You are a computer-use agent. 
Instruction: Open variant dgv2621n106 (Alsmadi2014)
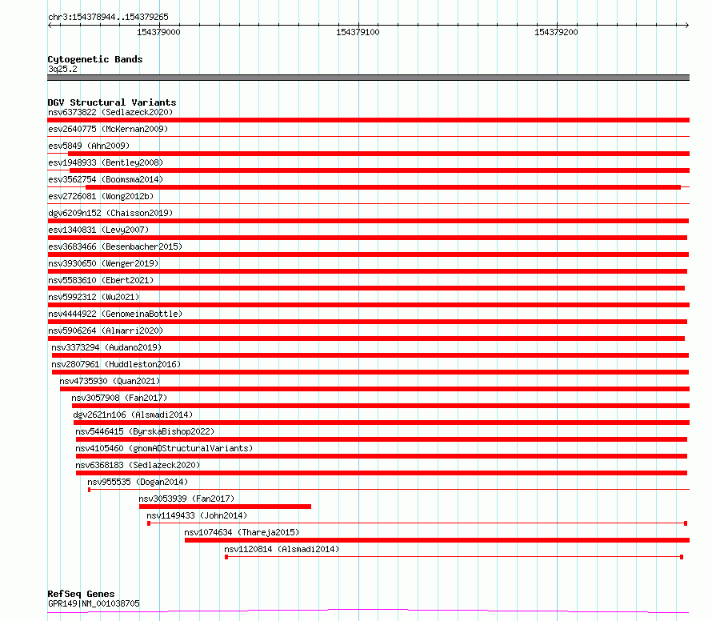tap(133, 415)
